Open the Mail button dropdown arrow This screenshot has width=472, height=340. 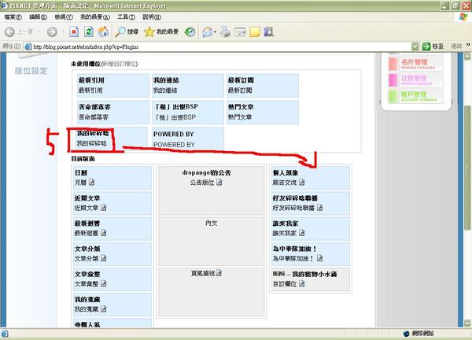coord(215,32)
